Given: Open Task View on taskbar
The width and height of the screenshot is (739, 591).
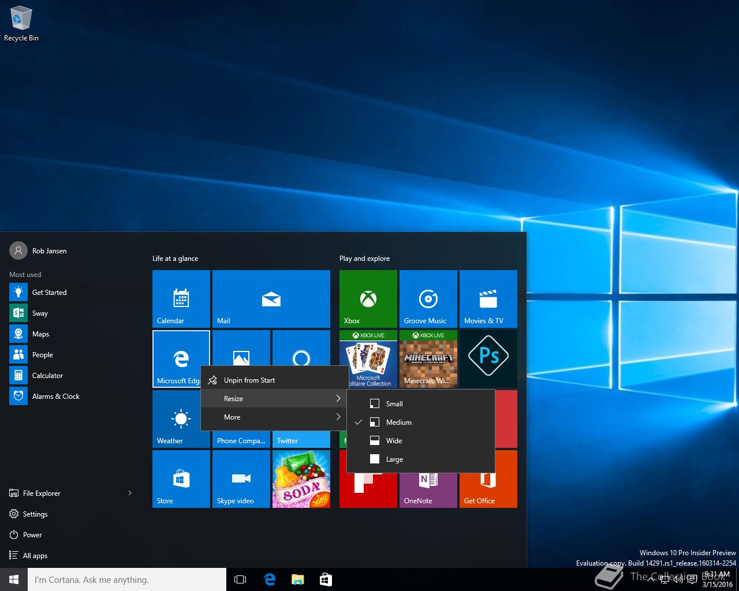Looking at the screenshot, I should pyautogui.click(x=240, y=579).
